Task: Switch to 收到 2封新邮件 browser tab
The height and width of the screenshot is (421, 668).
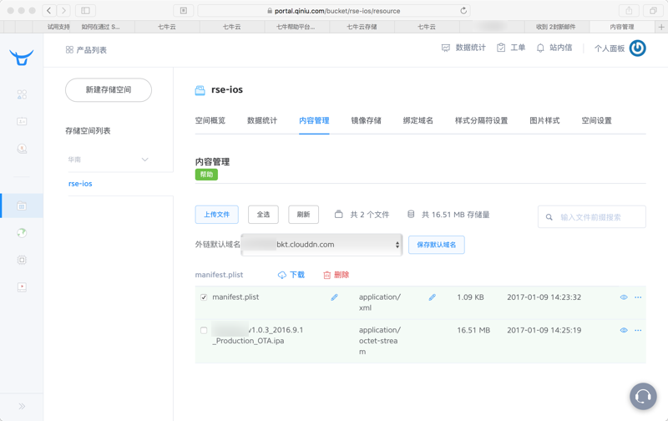Action: (x=557, y=27)
